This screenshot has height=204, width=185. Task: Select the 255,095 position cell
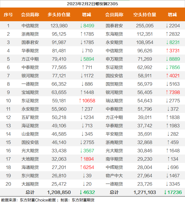(x=145, y=26)
